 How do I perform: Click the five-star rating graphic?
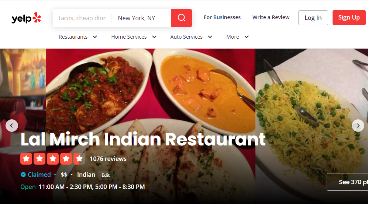click(x=52, y=159)
